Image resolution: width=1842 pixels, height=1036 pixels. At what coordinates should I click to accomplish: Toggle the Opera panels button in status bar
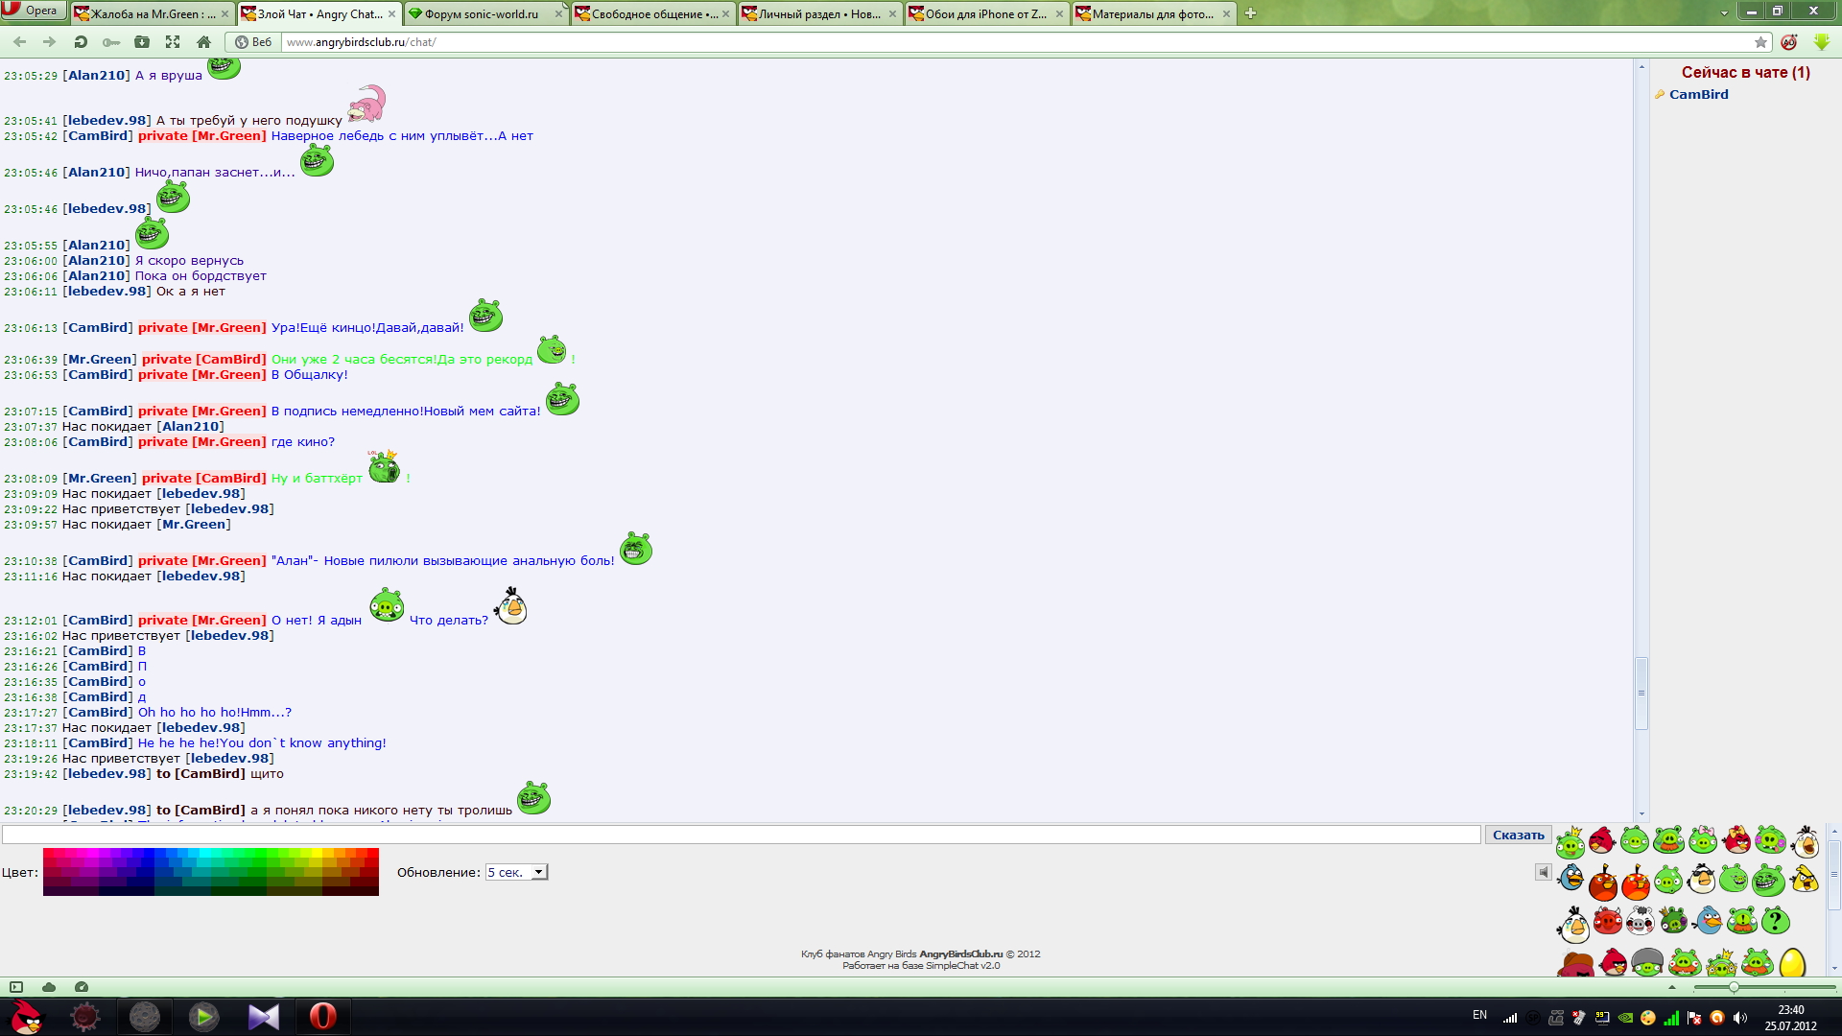pyautogui.click(x=16, y=987)
